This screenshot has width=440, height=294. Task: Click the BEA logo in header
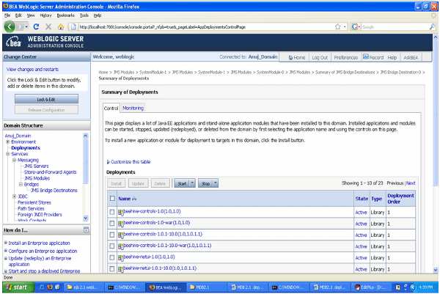click(x=13, y=42)
